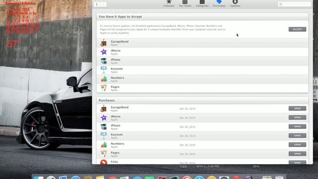Click iMovie star icon in apps to accept list

(104, 52)
